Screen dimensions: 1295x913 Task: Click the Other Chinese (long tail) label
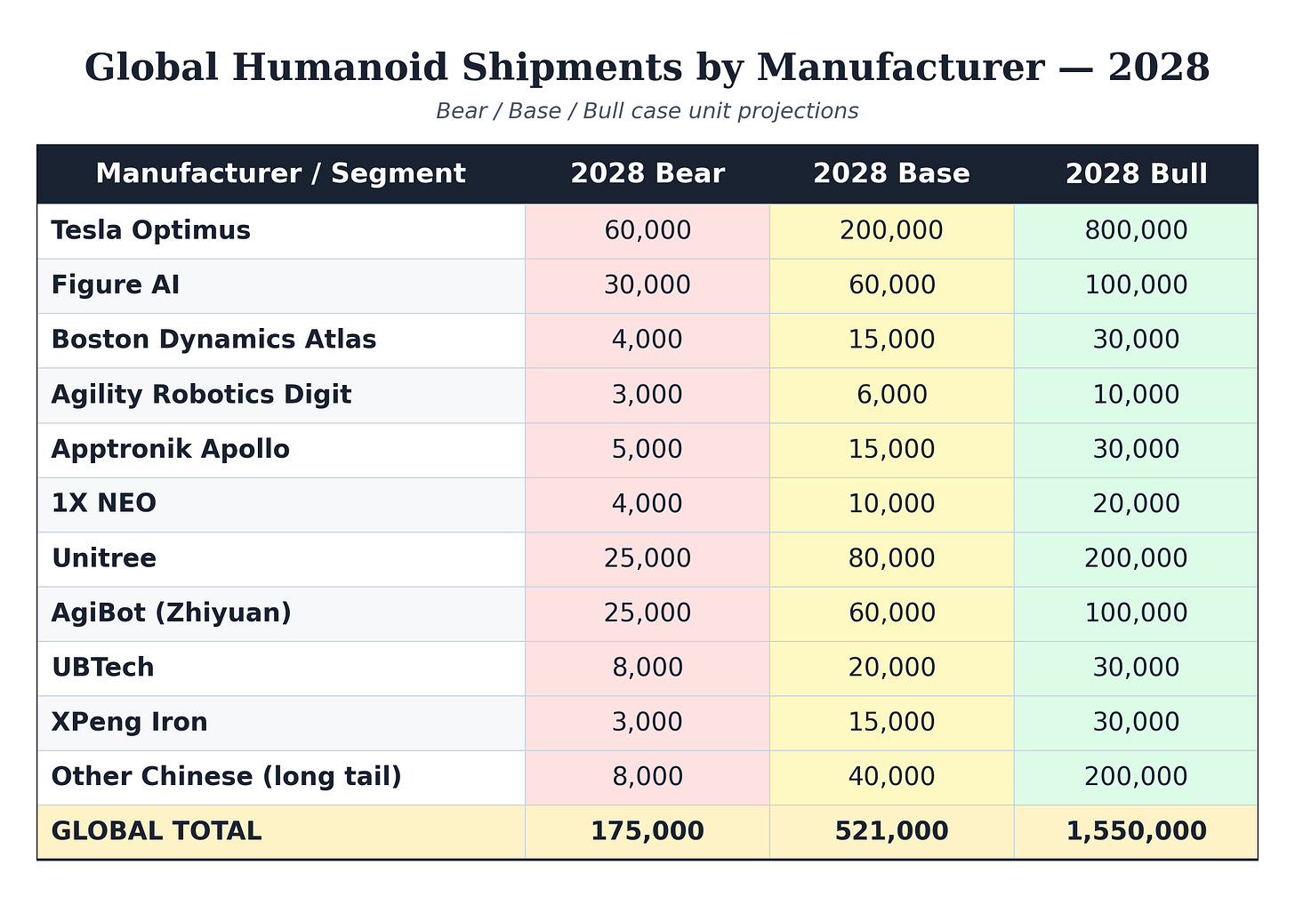pos(227,777)
